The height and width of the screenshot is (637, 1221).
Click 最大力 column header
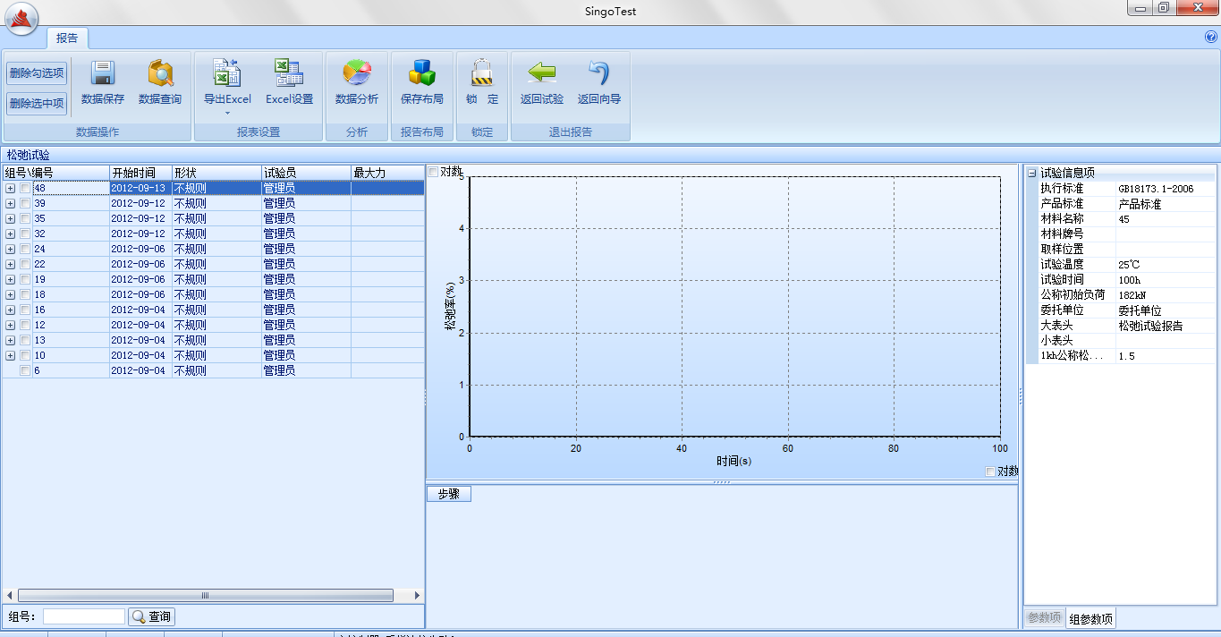(x=387, y=173)
